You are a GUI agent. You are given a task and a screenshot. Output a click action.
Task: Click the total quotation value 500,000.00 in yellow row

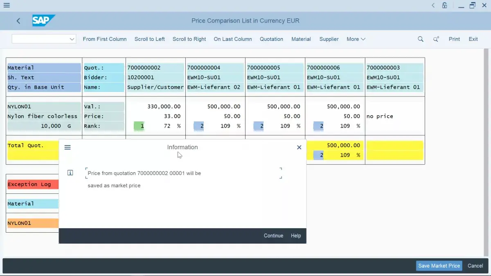click(344, 146)
